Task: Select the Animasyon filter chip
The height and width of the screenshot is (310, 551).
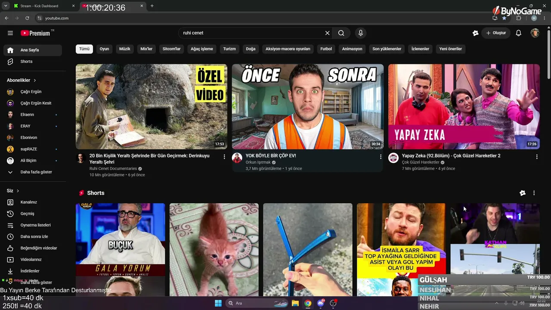Action: [x=352, y=49]
